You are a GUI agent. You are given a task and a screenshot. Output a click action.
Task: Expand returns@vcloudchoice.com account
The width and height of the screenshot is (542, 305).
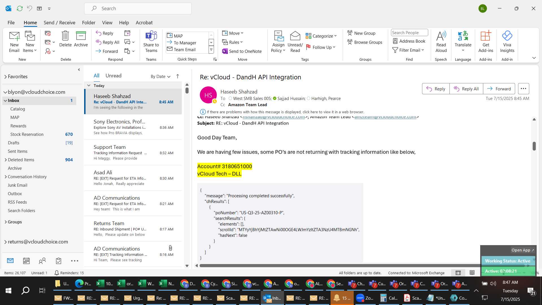pos(5,242)
